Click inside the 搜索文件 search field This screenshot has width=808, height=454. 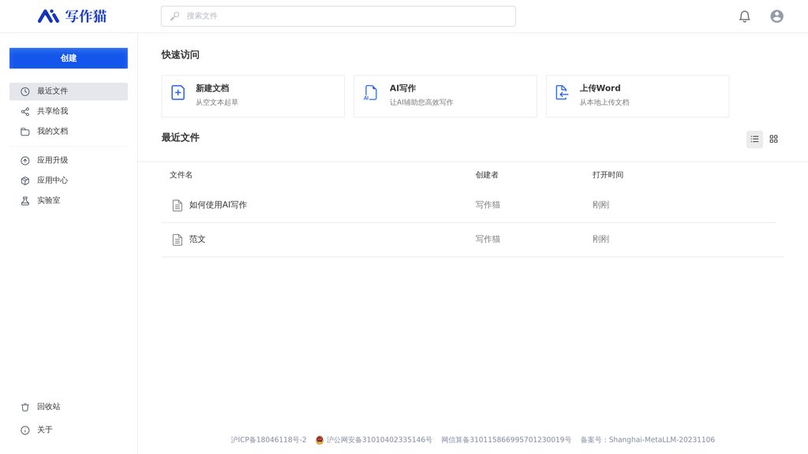[x=338, y=16]
